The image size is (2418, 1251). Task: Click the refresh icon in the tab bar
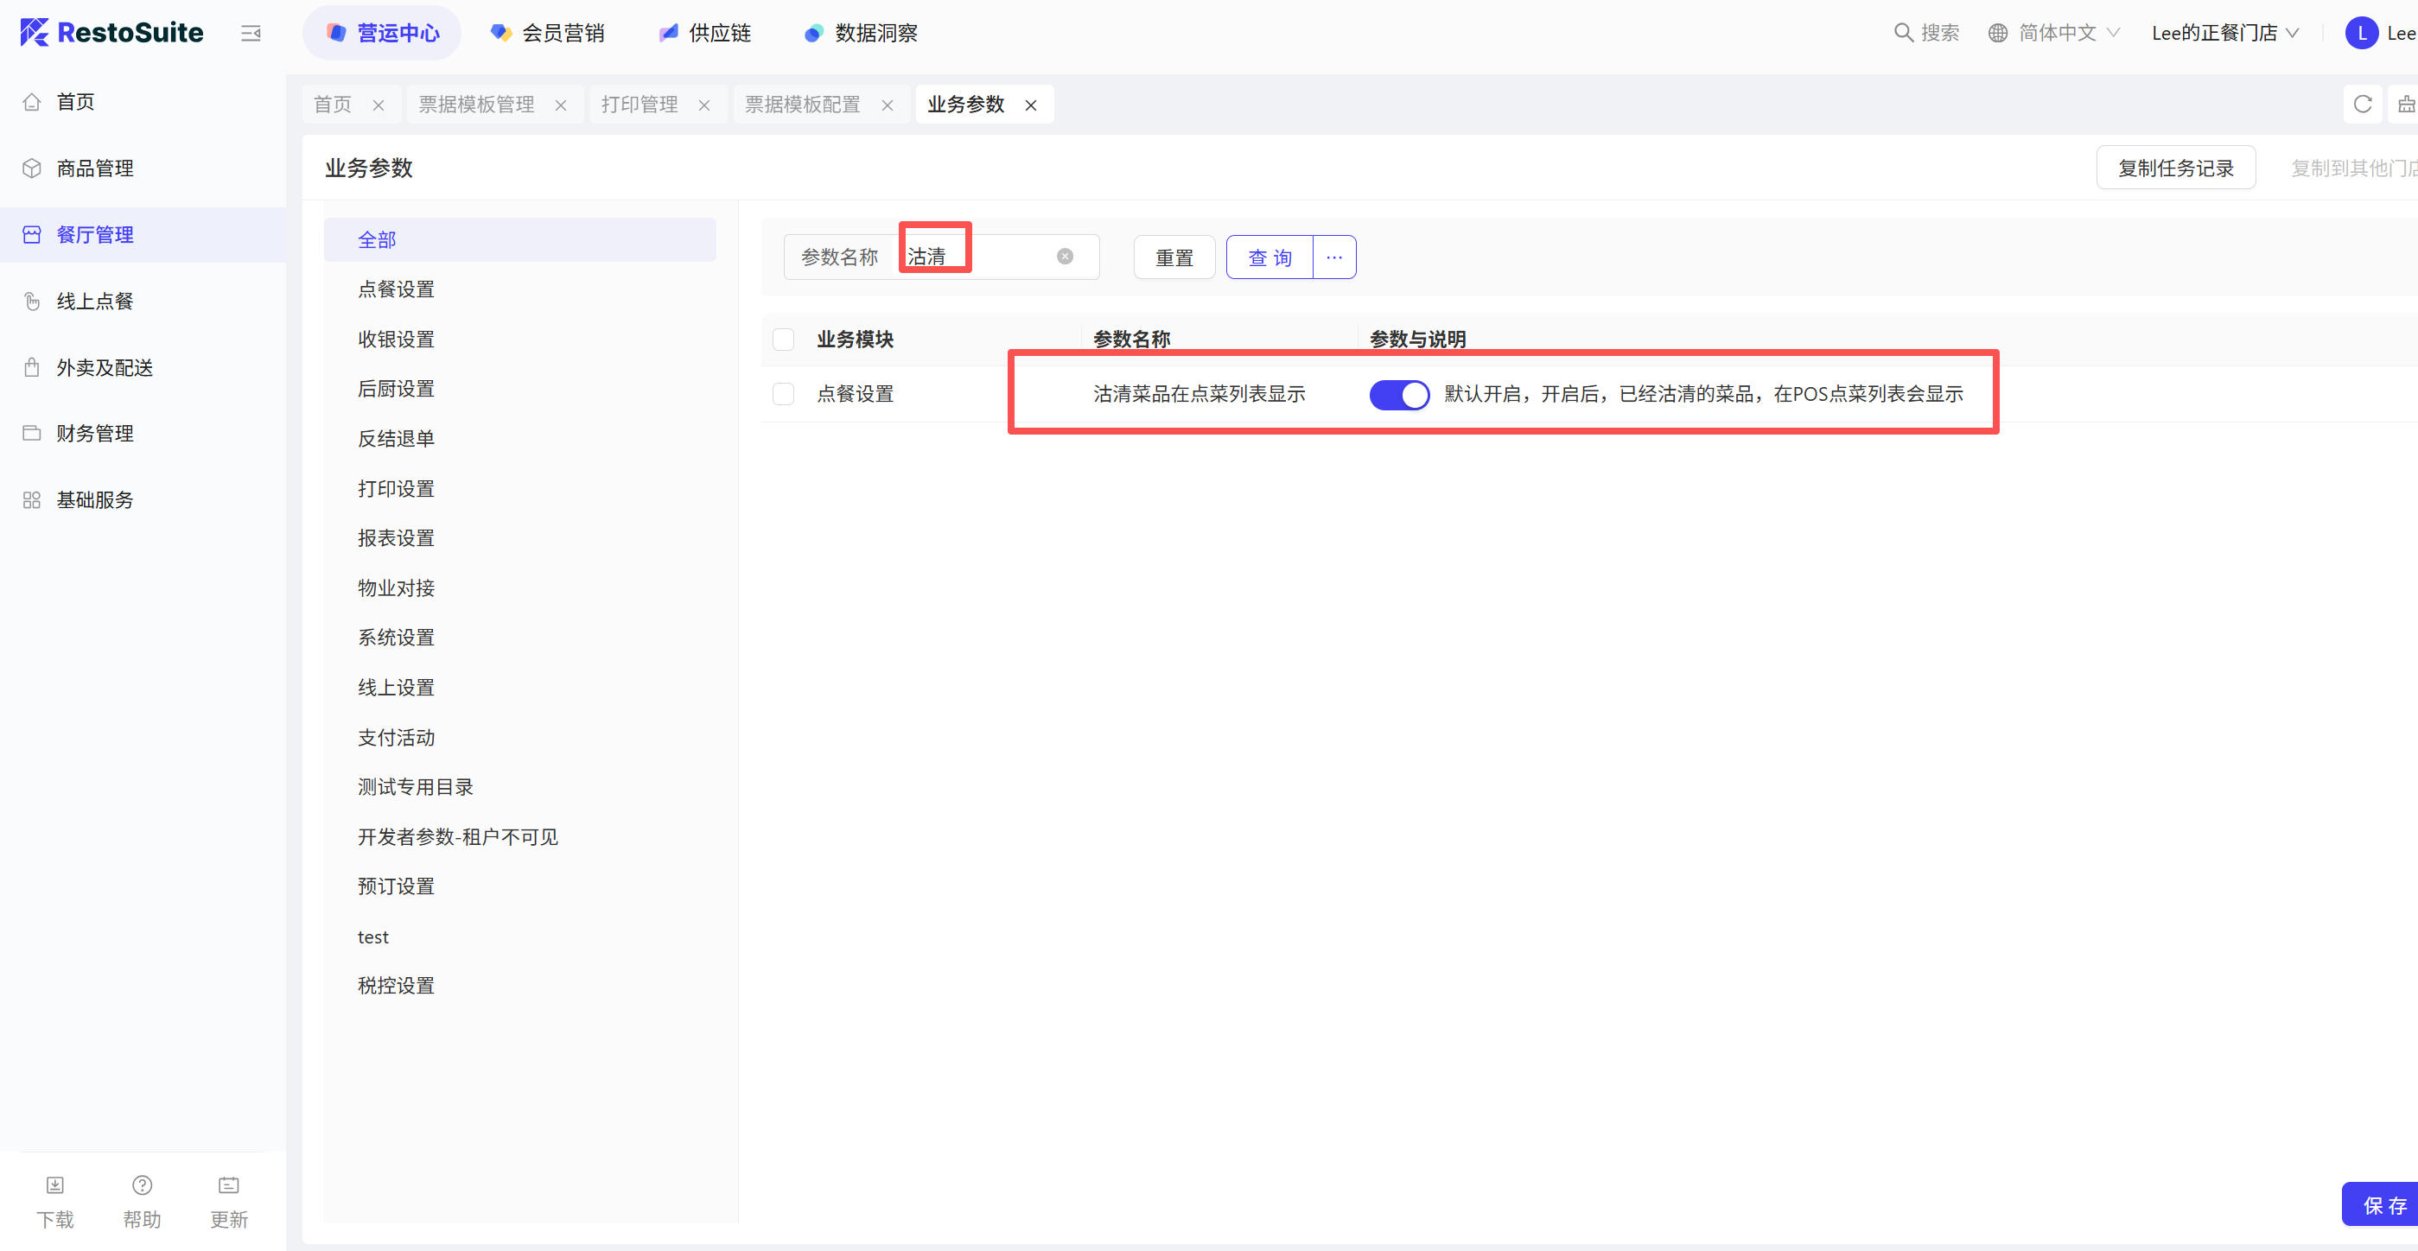click(2362, 105)
